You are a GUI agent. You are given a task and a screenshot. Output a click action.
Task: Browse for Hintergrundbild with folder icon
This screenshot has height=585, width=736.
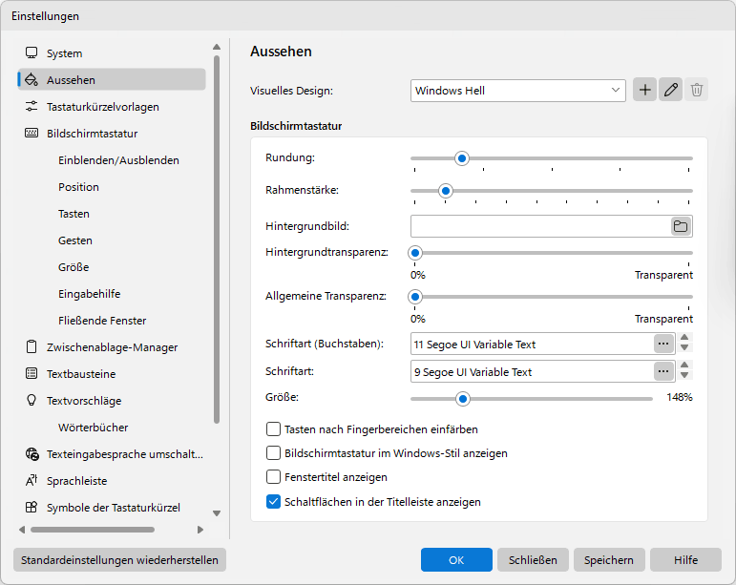(x=681, y=226)
